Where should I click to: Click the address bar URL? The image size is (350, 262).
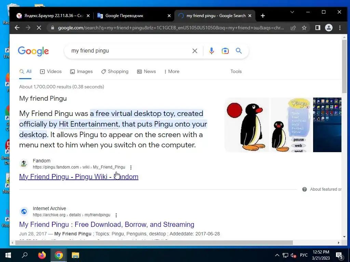171,28
